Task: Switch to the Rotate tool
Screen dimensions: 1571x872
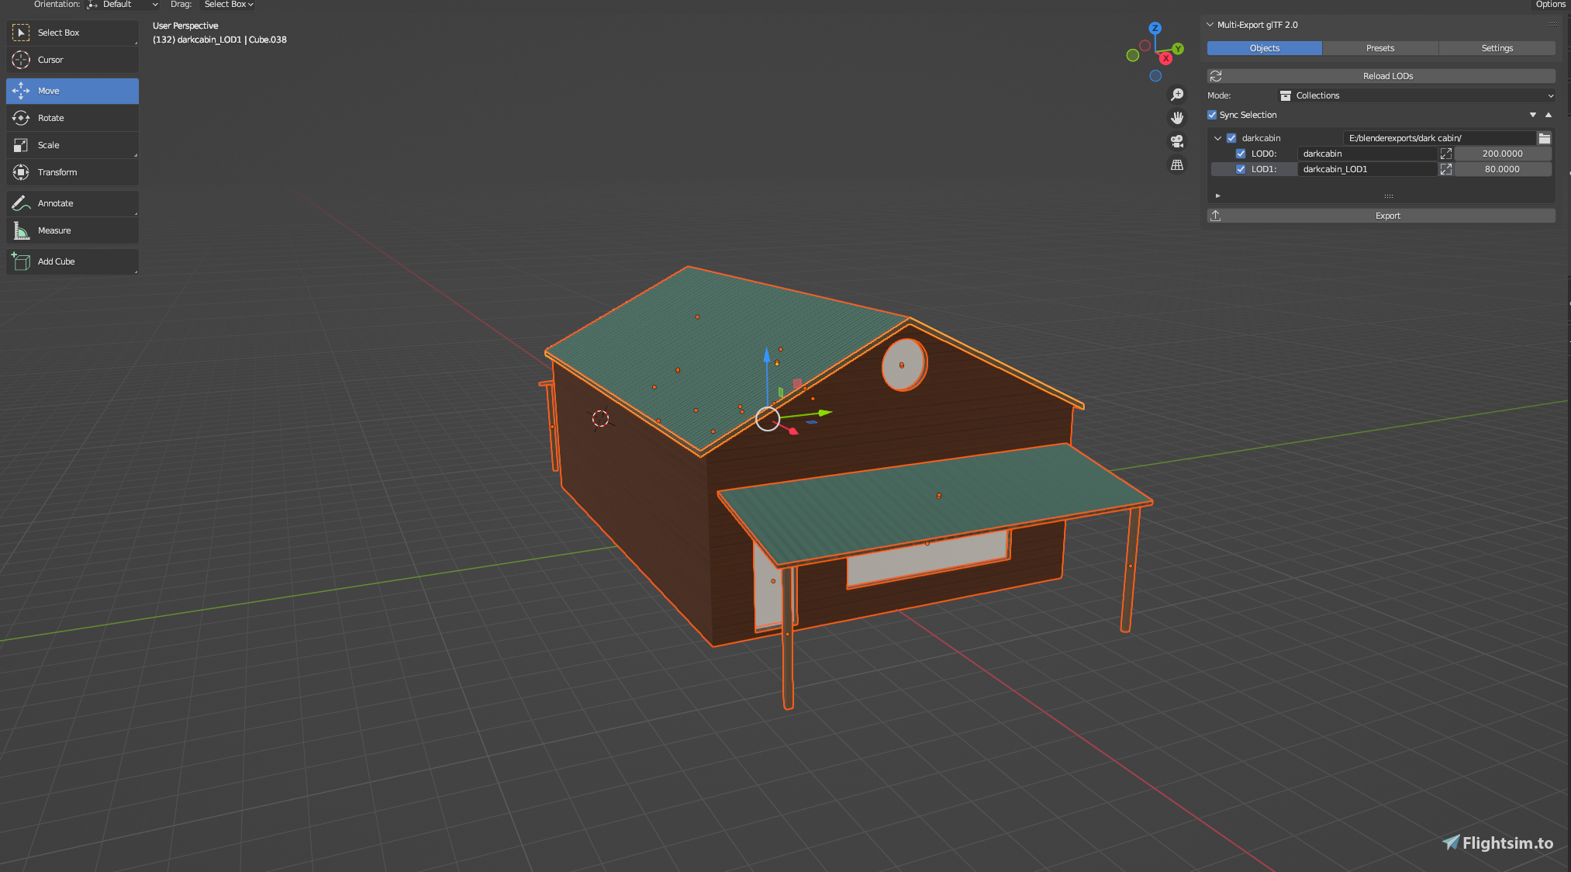Action: tap(72, 118)
